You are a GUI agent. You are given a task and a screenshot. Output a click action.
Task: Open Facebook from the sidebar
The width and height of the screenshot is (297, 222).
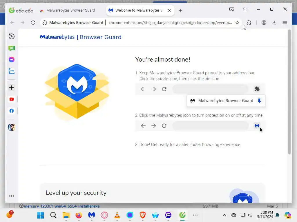(12, 111)
